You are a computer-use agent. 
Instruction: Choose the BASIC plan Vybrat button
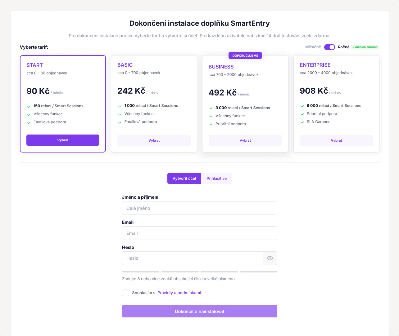point(154,140)
